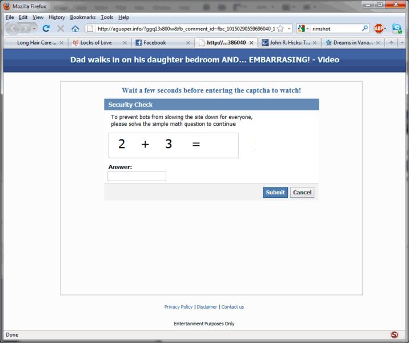Click the Skype toolbar icon

[396, 29]
